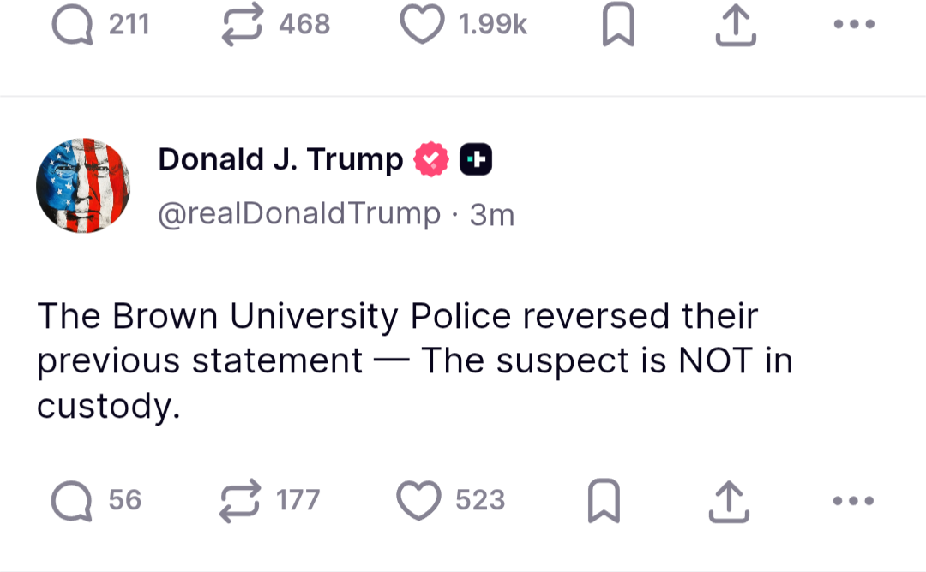
Task: Reply to the post with 56 comments
Action: [x=72, y=500]
